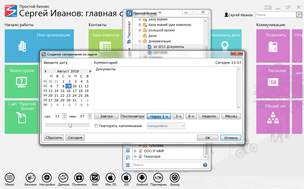The image size is (304, 189).
Task: Open the Биллинг icon
Action: click(31, 177)
